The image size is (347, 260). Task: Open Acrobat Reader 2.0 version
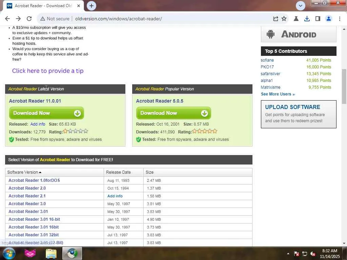pyautogui.click(x=27, y=188)
